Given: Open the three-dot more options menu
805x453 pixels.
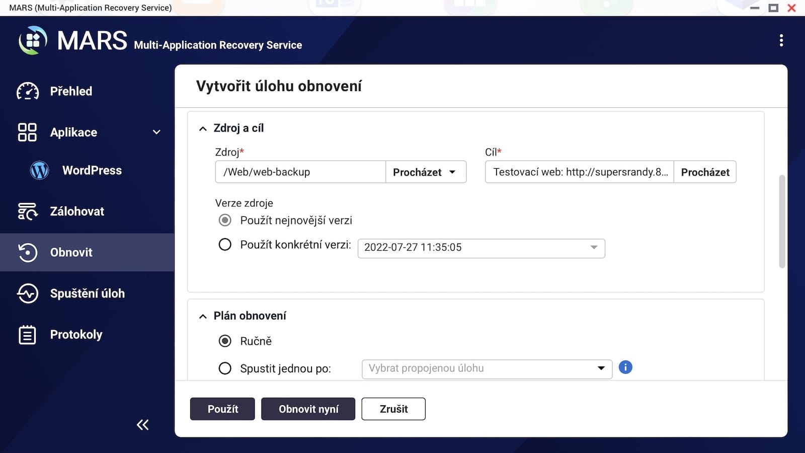Looking at the screenshot, I should pos(781,40).
